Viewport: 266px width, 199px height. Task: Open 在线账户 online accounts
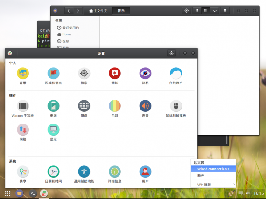[176, 75]
